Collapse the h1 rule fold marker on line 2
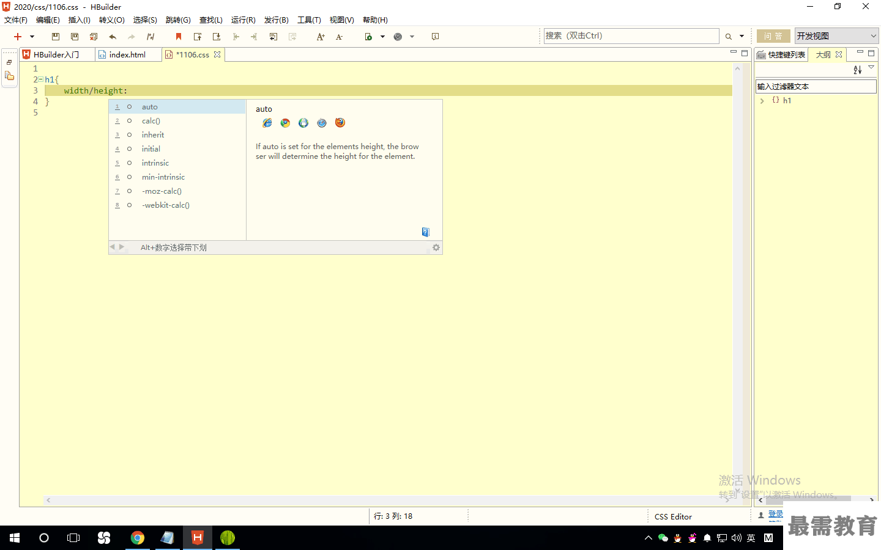The width and height of the screenshot is (881, 550). click(x=40, y=79)
